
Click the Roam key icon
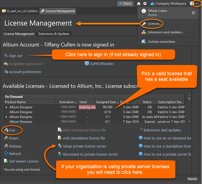click(6, 138)
